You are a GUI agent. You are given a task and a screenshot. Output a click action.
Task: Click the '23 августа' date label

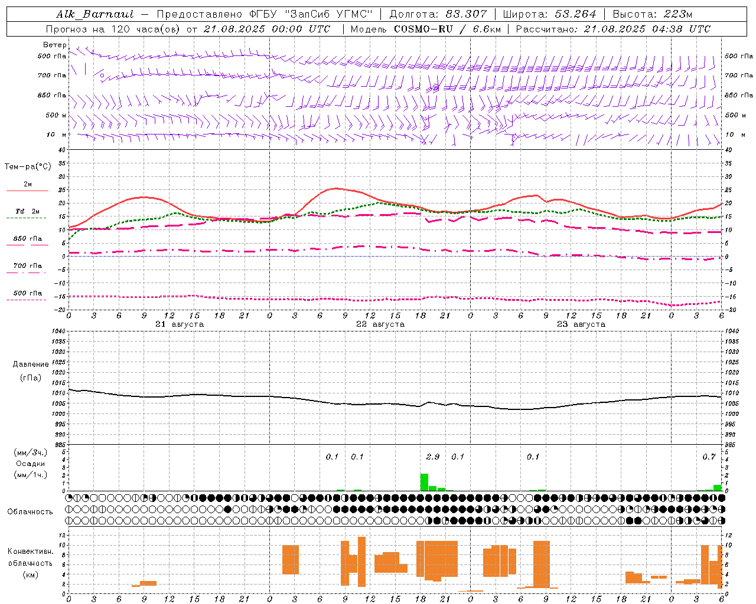coord(581,324)
